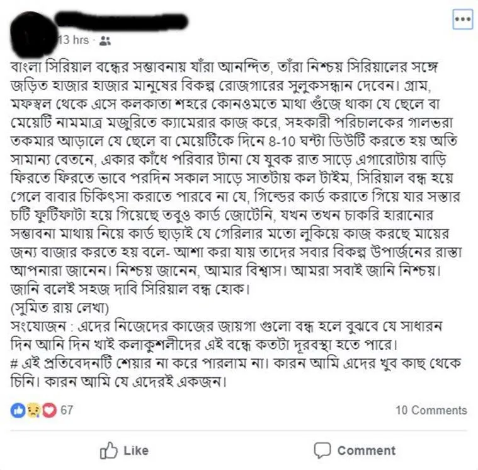
Task: Click the speech bubble icon next to Comment
Action: click(322, 450)
